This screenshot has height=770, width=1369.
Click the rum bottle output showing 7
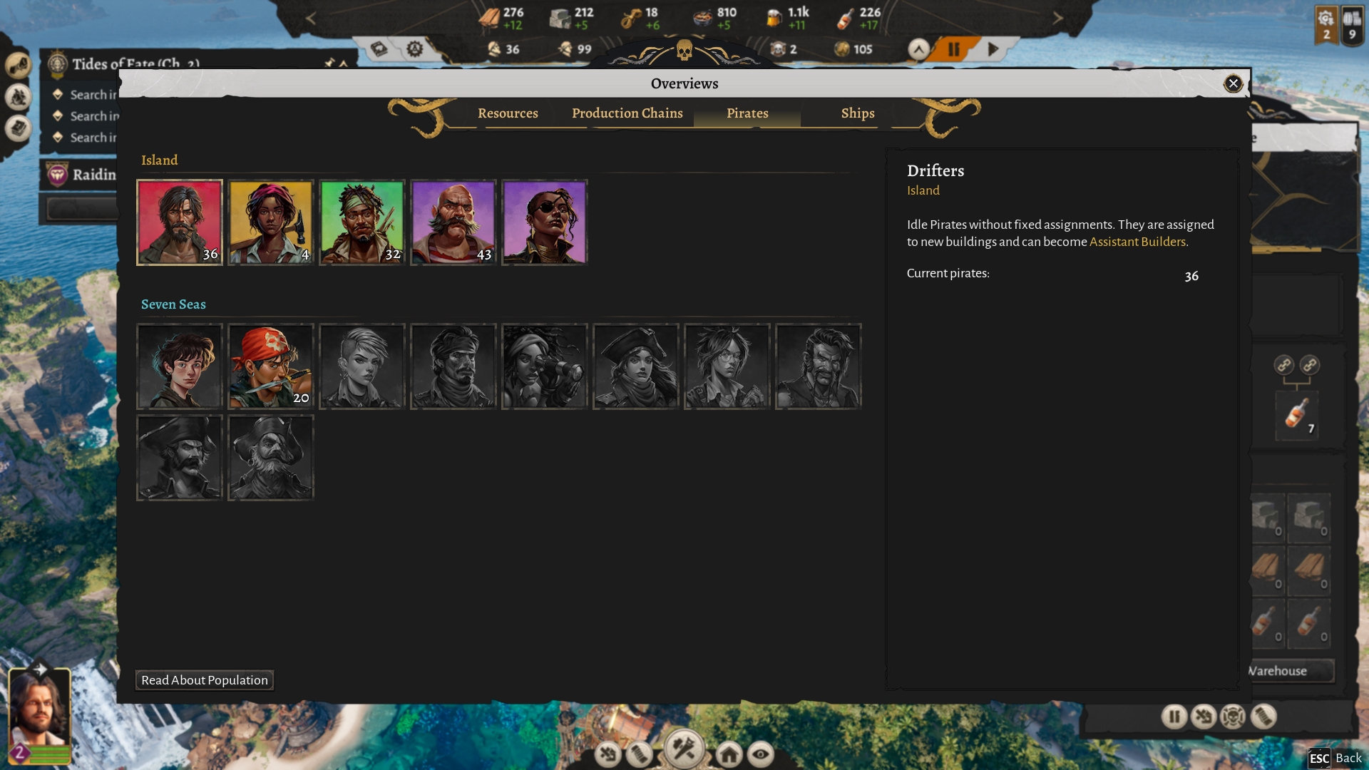pyautogui.click(x=1296, y=415)
